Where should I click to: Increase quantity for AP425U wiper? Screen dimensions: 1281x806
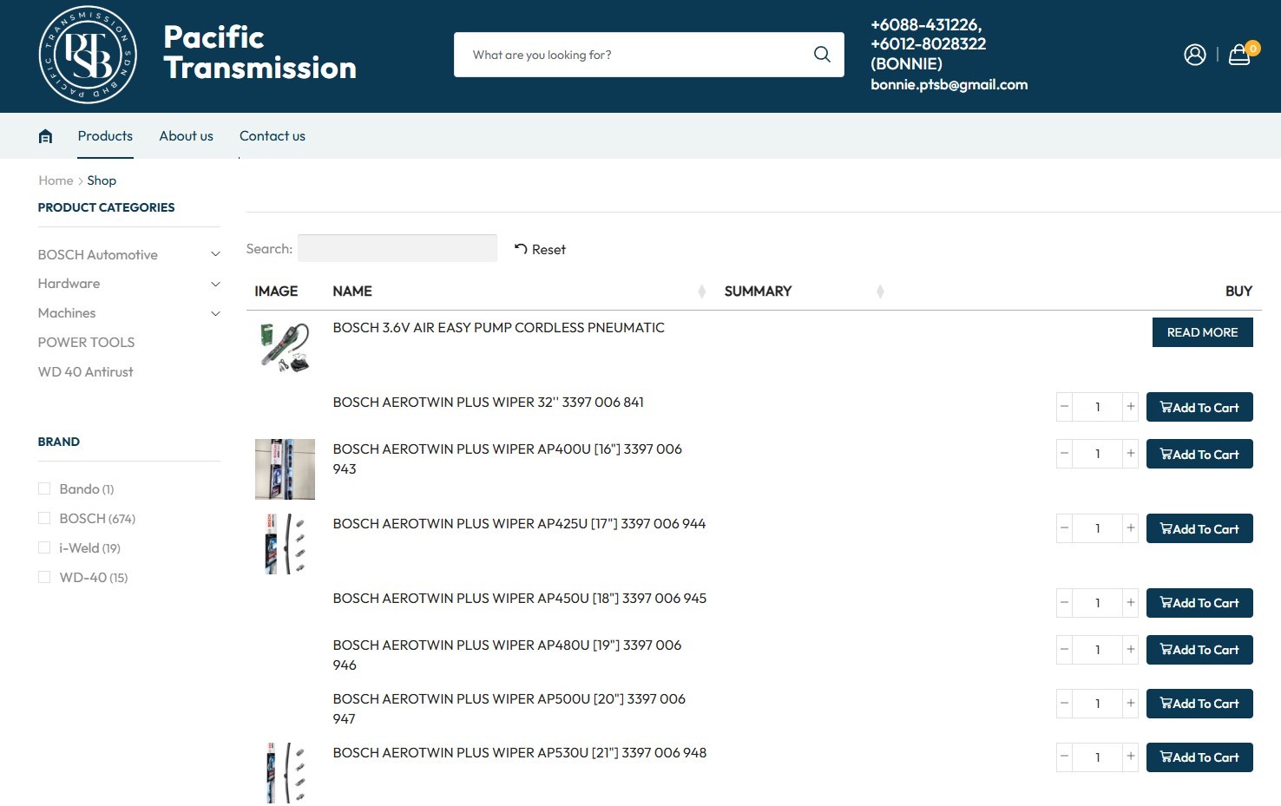click(x=1130, y=528)
